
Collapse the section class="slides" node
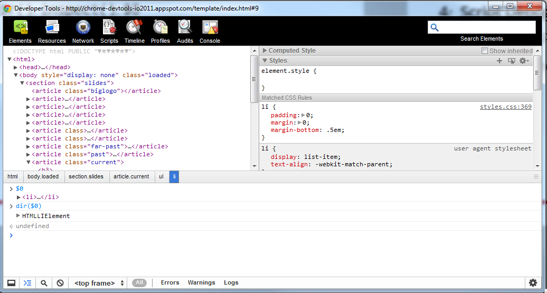[x=22, y=83]
